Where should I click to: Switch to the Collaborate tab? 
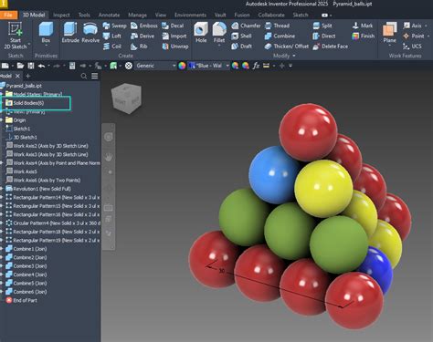pyautogui.click(x=271, y=15)
